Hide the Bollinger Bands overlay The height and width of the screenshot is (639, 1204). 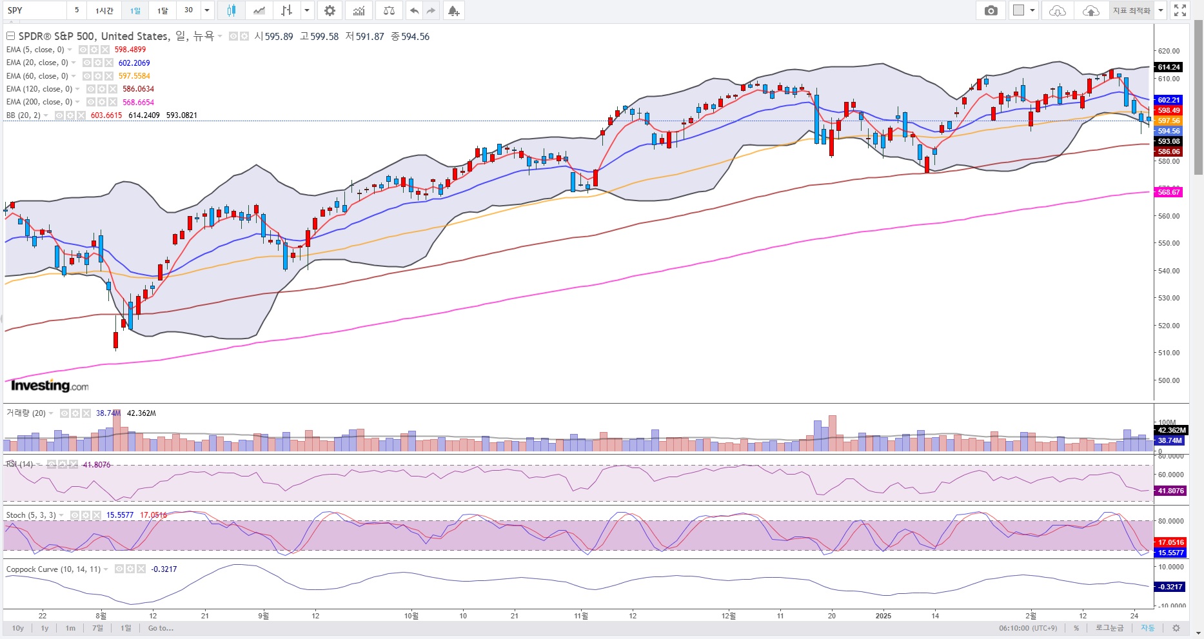(59, 115)
